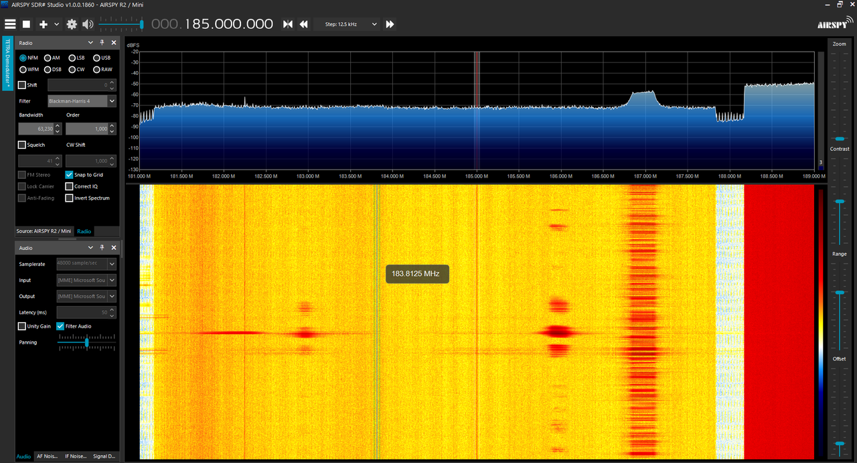The image size is (857, 463).
Task: Add a new slice with plus icon
Action: (44, 24)
